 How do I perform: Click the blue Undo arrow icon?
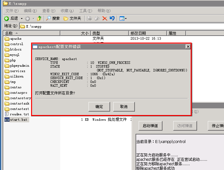[x=112, y=18]
